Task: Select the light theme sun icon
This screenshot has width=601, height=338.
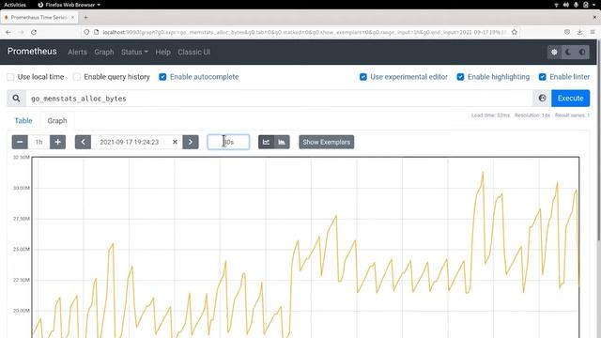Action: tap(554, 53)
